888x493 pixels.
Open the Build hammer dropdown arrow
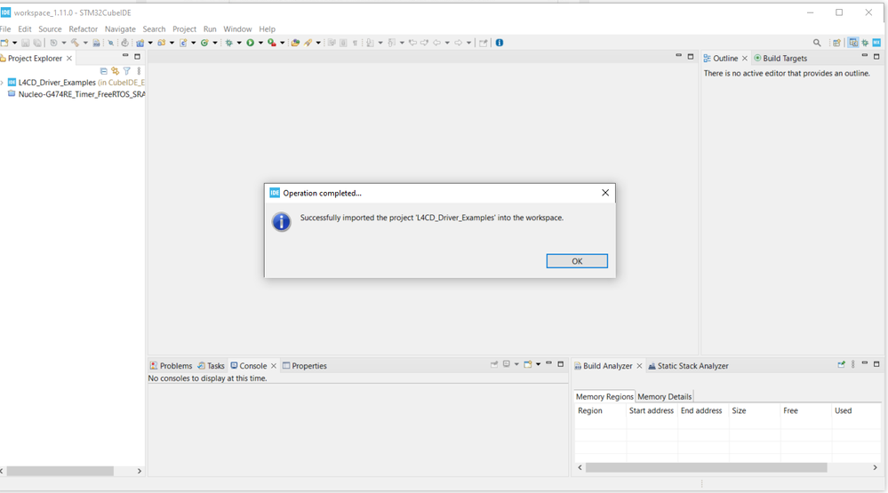point(85,43)
